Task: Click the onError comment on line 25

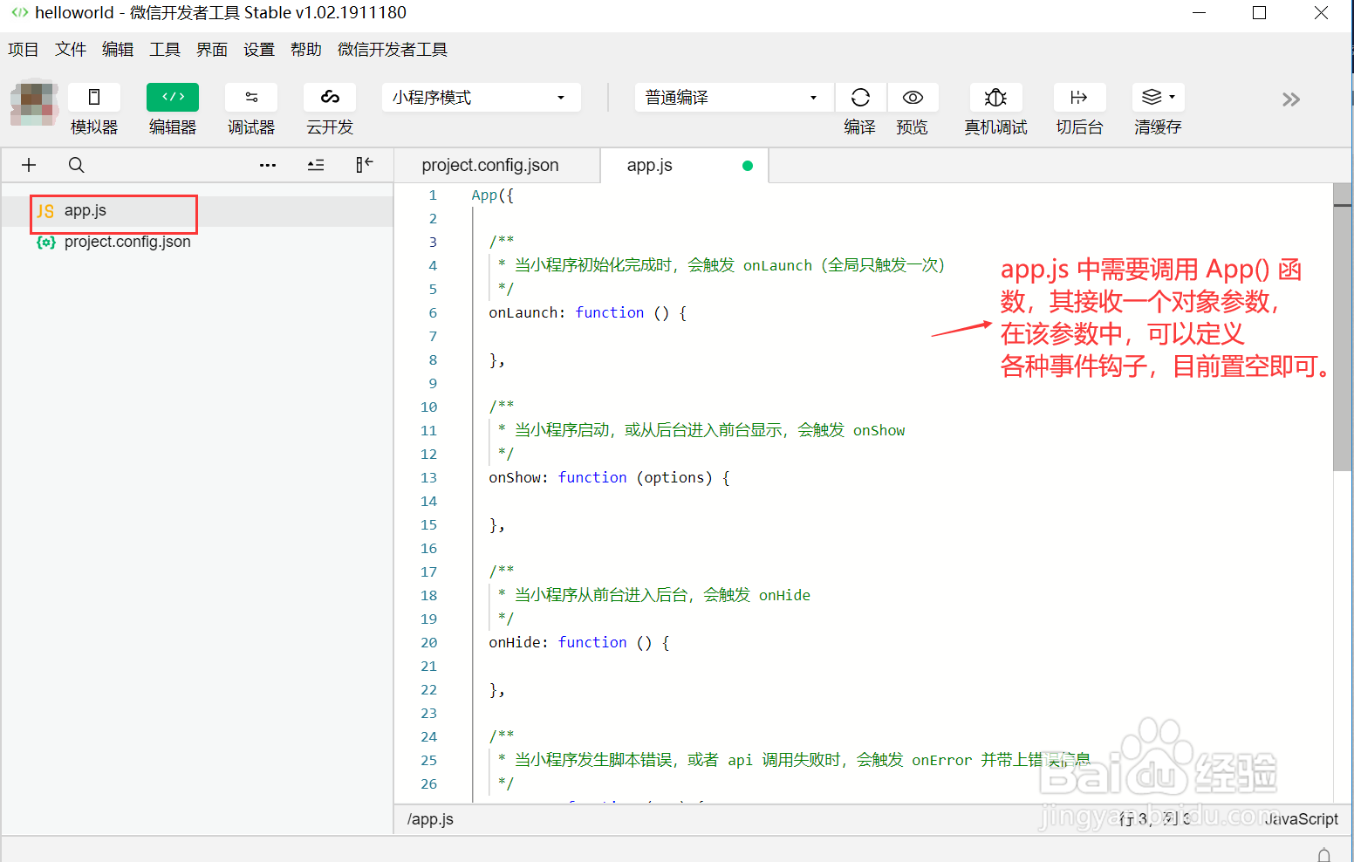Action: (794, 761)
